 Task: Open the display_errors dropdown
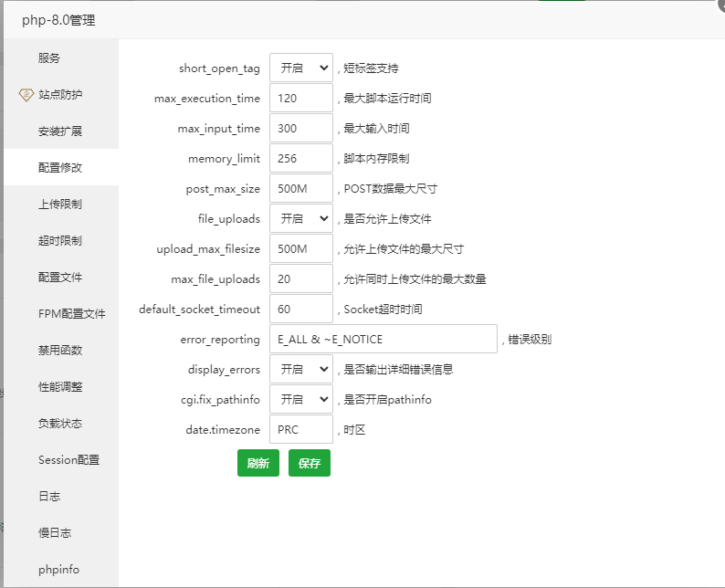(300, 370)
